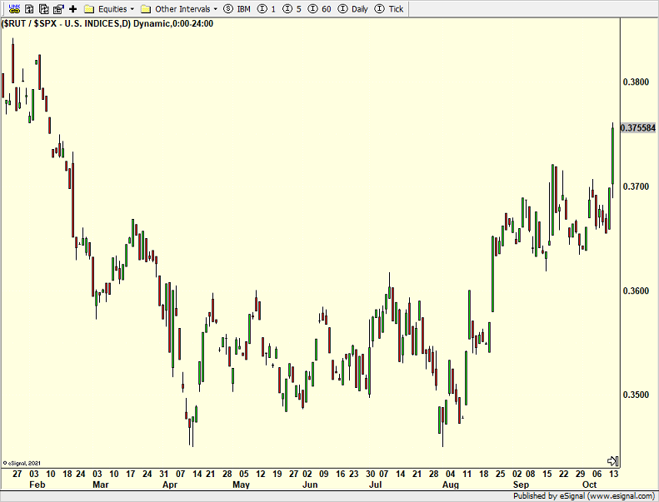Select the Tick interval

tap(391, 8)
